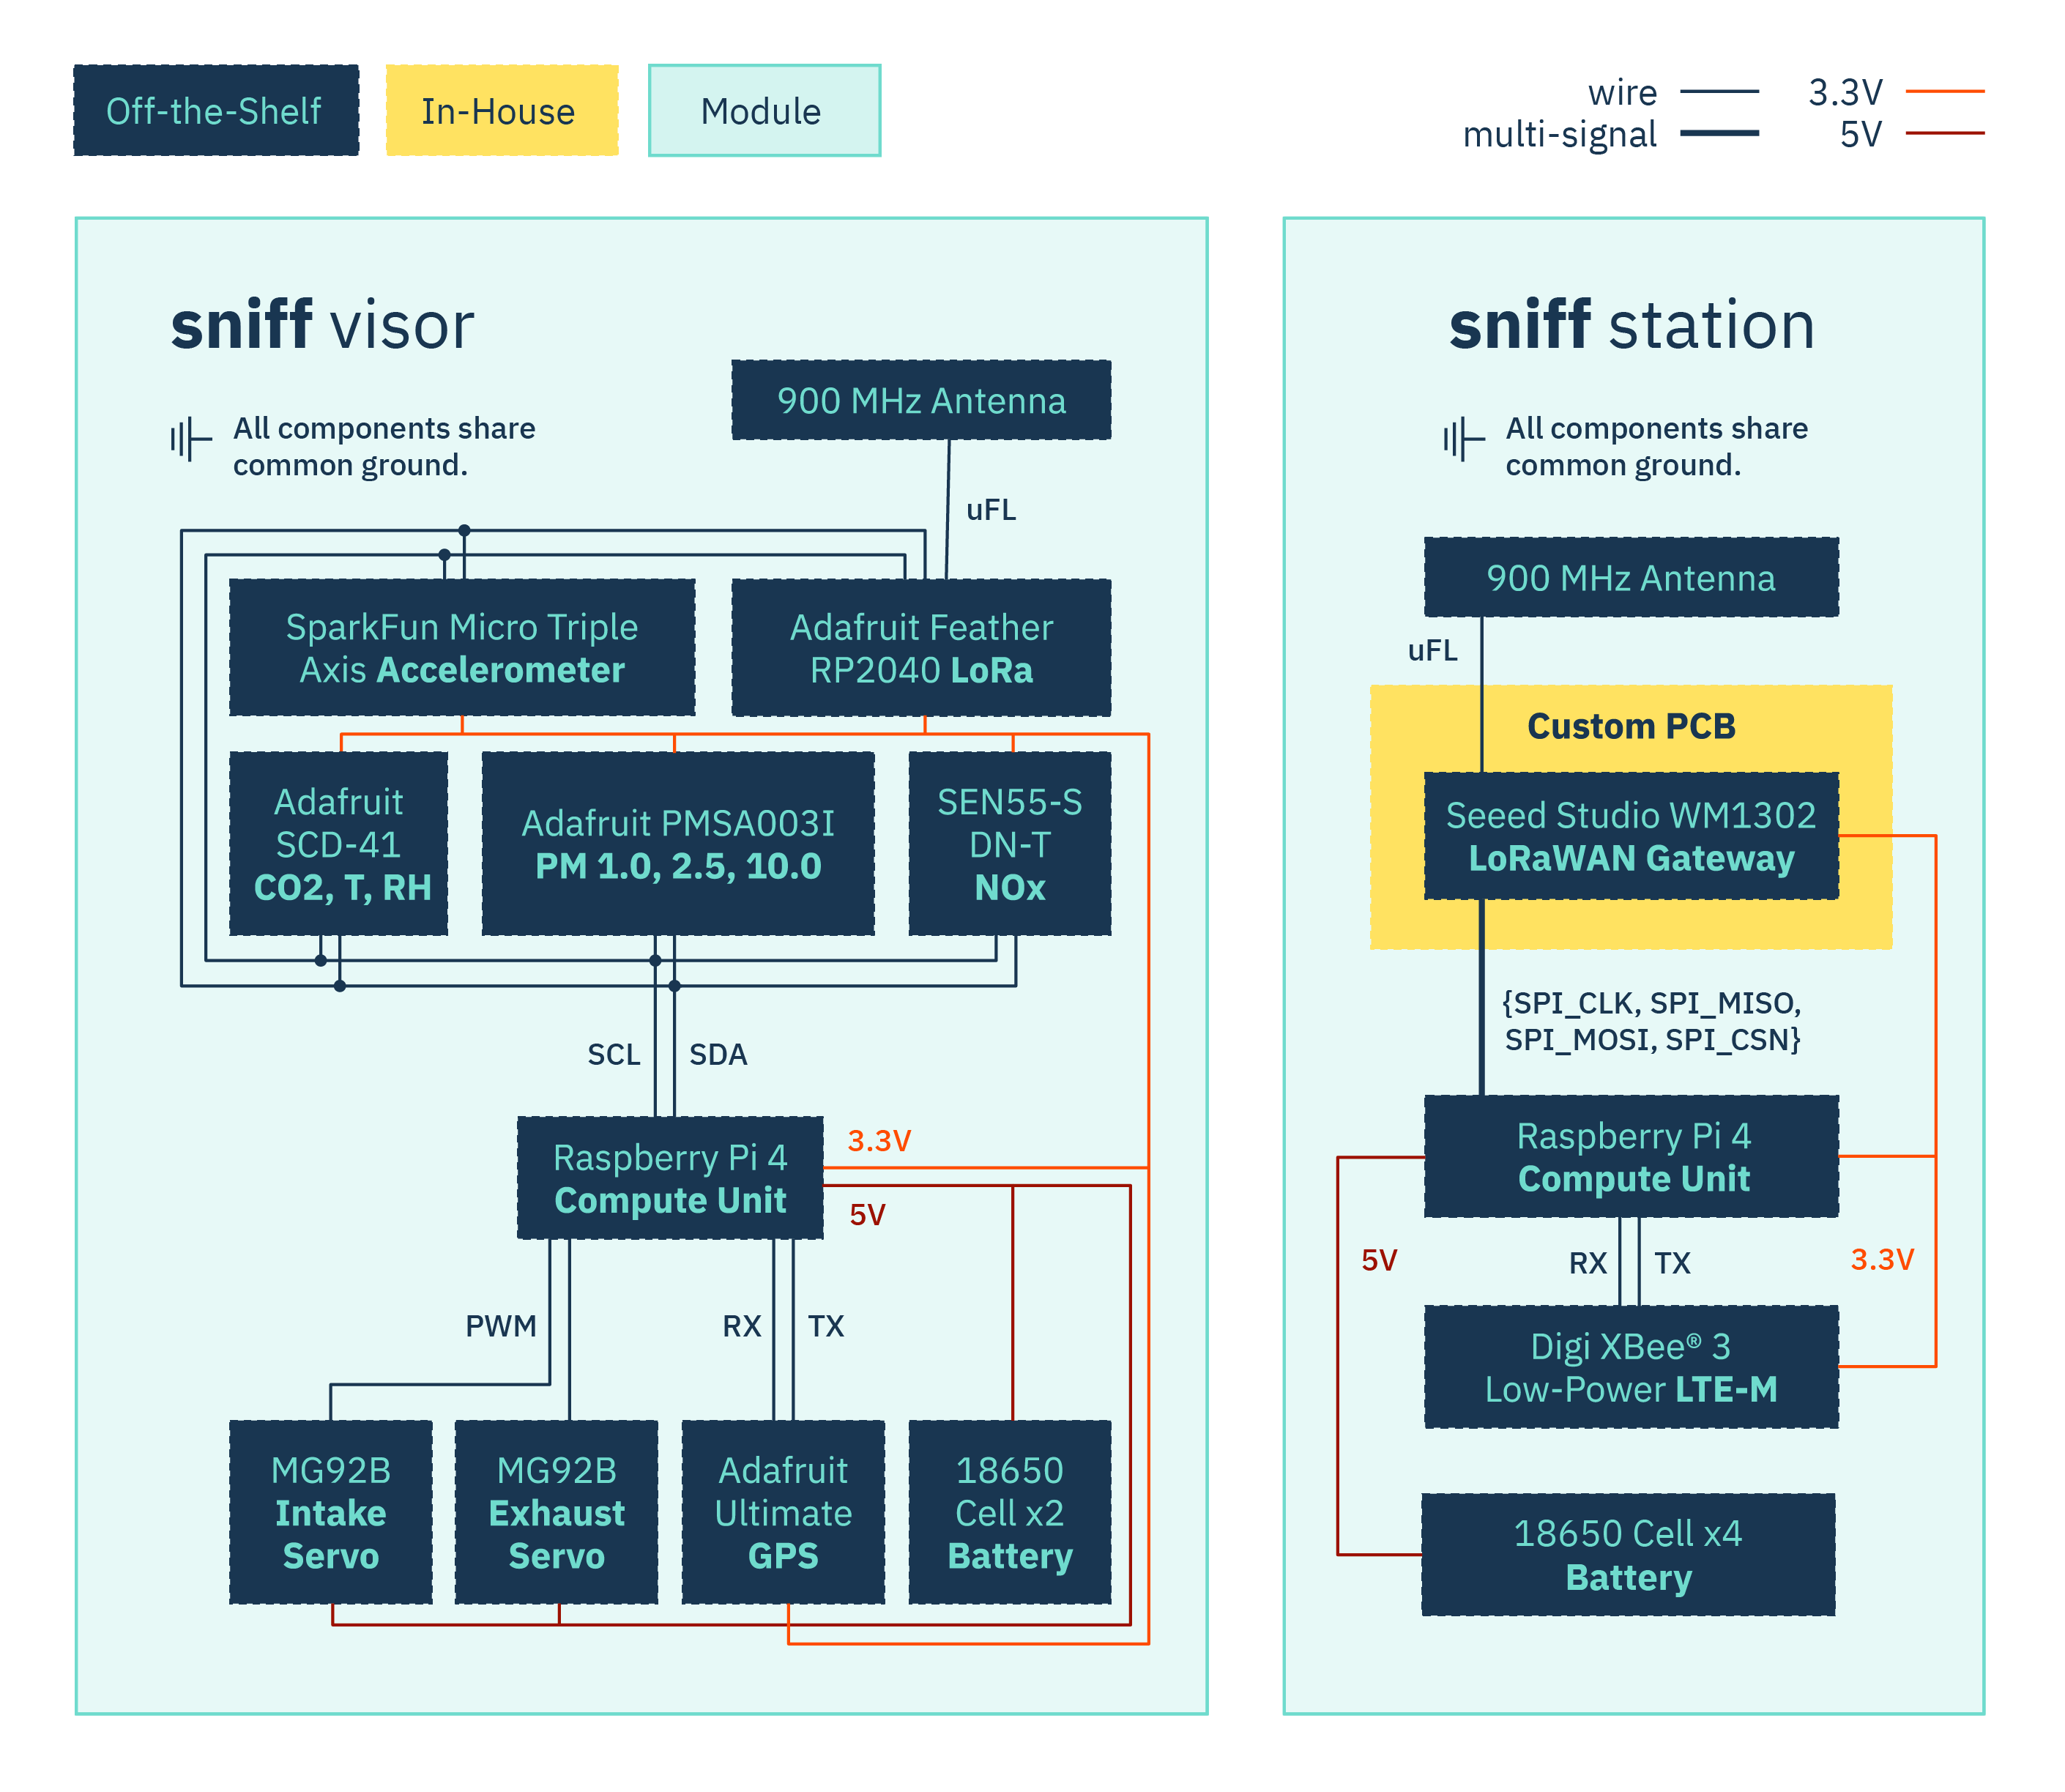The width and height of the screenshot is (2065, 1792).
Task: Click the Seeed Studio LoRaWAN Gateway block
Action: (1631, 836)
